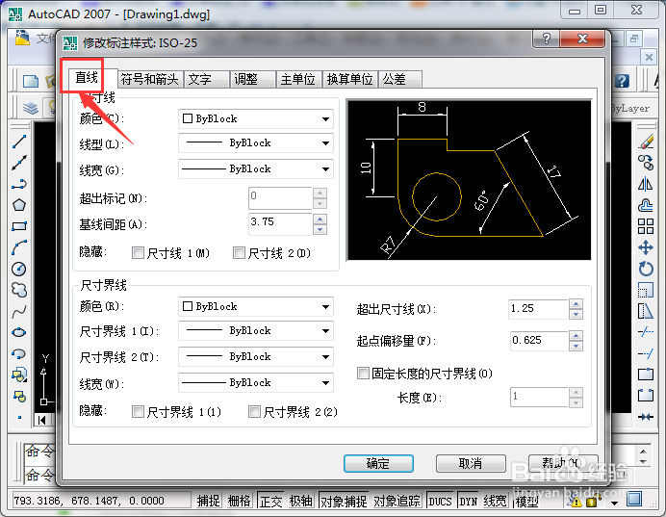Select the Rotate modify tool
The width and height of the screenshot is (666, 517).
tap(646, 269)
